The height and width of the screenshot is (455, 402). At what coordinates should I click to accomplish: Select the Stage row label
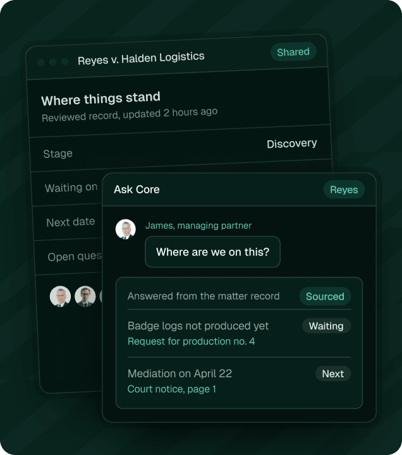(58, 154)
